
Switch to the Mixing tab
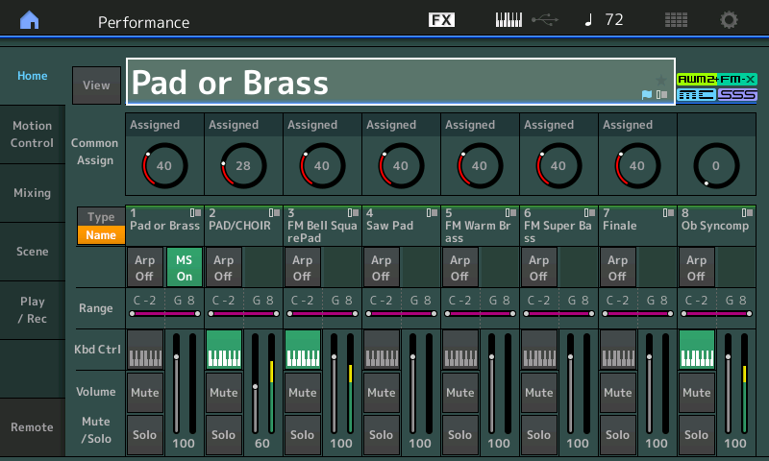[32, 193]
